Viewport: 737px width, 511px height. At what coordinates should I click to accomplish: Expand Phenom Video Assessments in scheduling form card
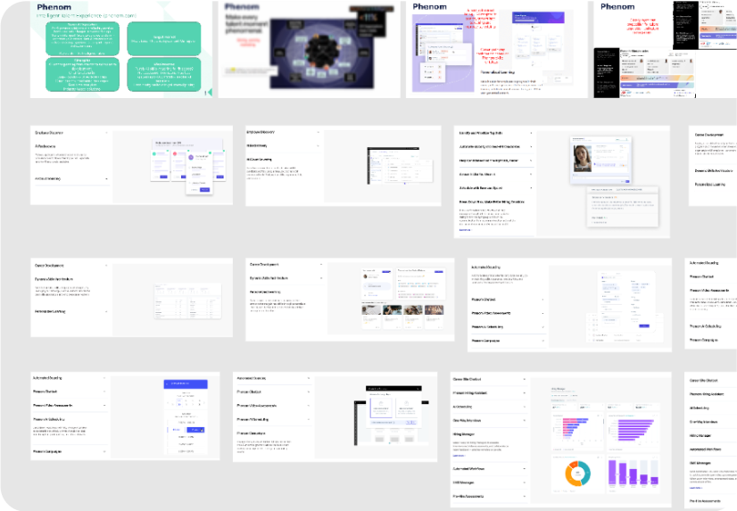[508, 313]
